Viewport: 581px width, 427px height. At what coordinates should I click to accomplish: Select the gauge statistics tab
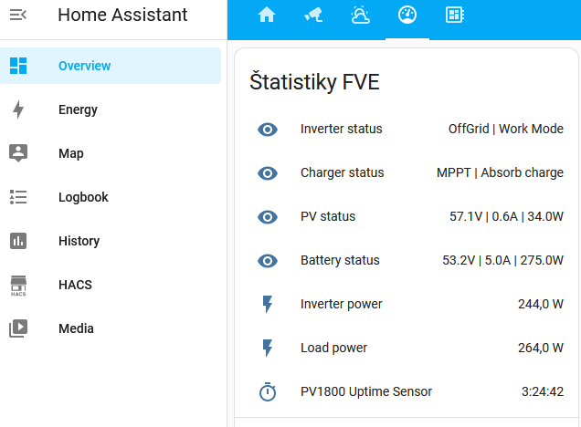407,16
